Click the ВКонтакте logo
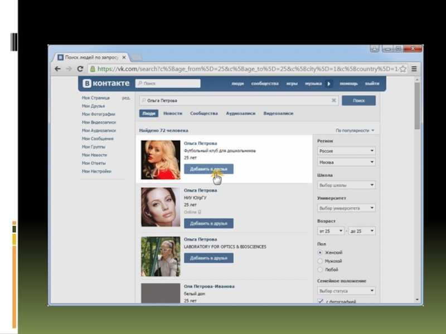Image resolution: width=446 pixels, height=334 pixels. point(106,83)
